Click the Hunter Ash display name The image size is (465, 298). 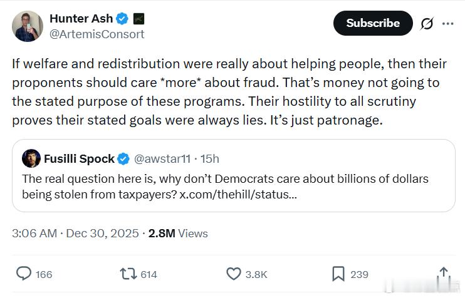point(80,19)
